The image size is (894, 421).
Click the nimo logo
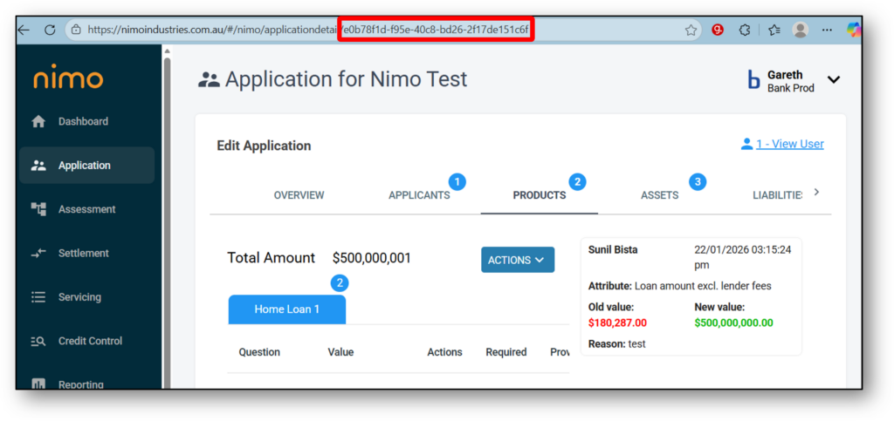pyautogui.click(x=68, y=79)
